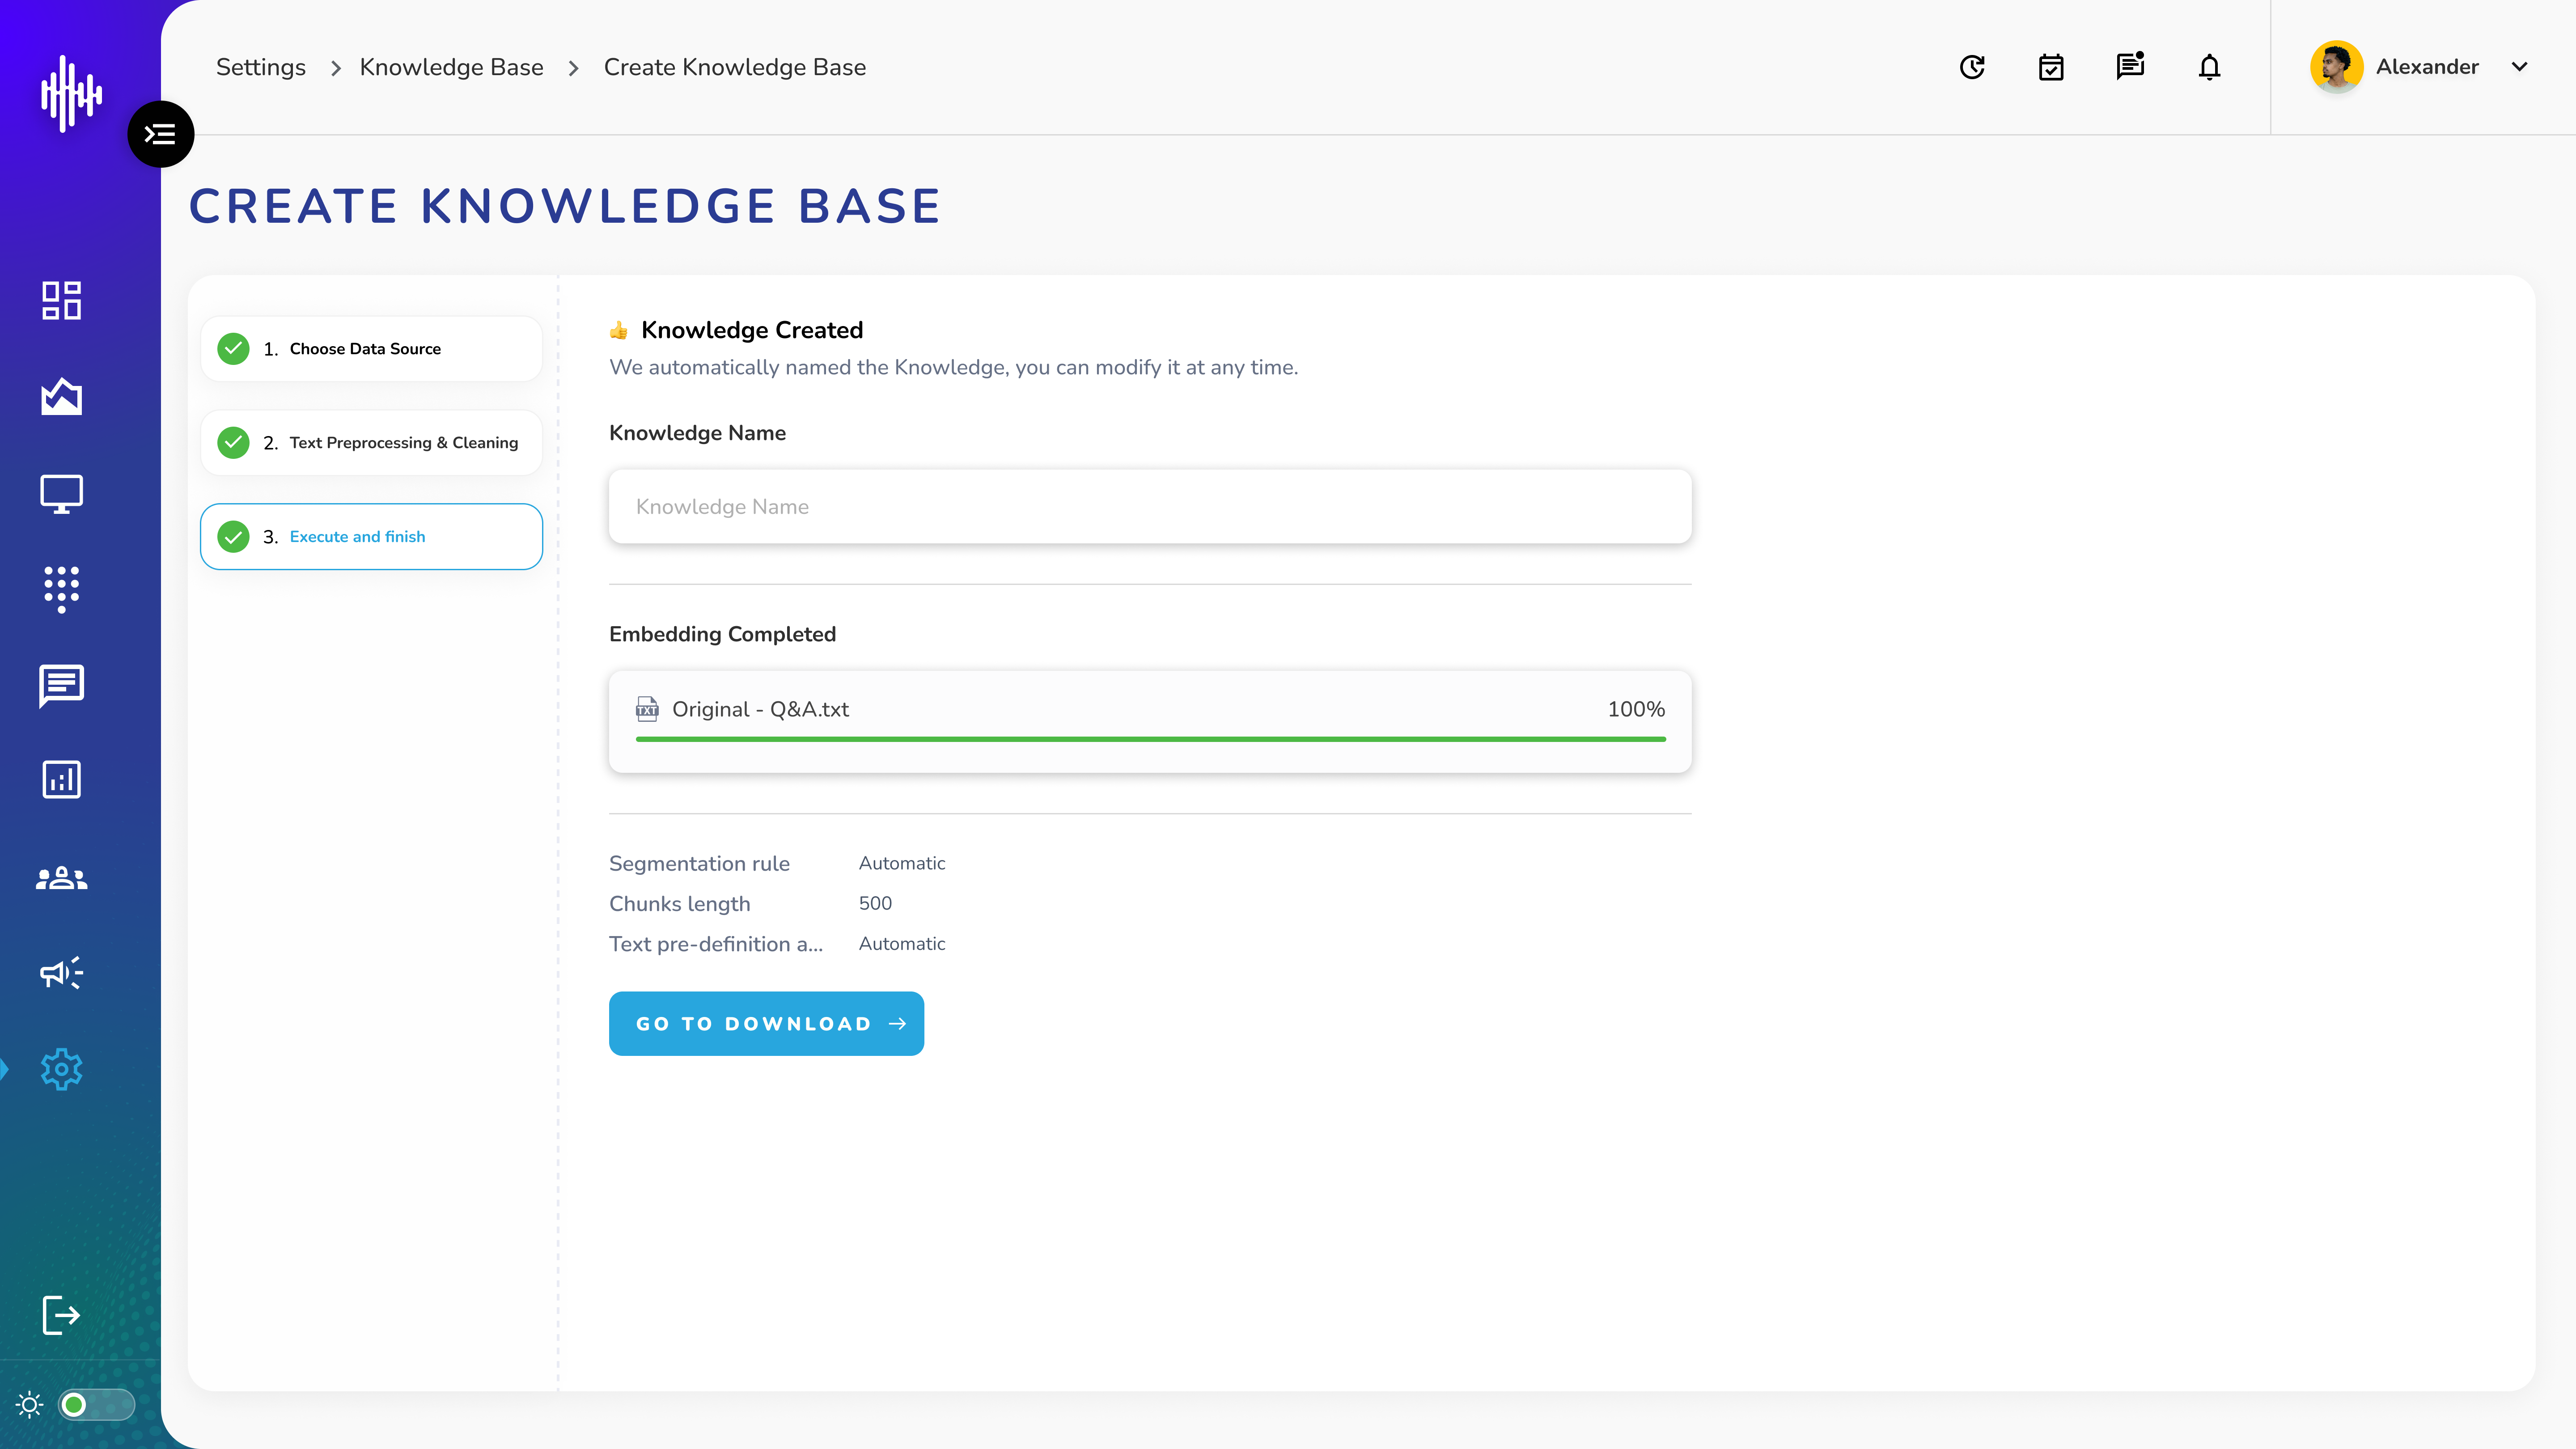Click the sun brightness icon
2576x1449 pixels.
[29, 1405]
